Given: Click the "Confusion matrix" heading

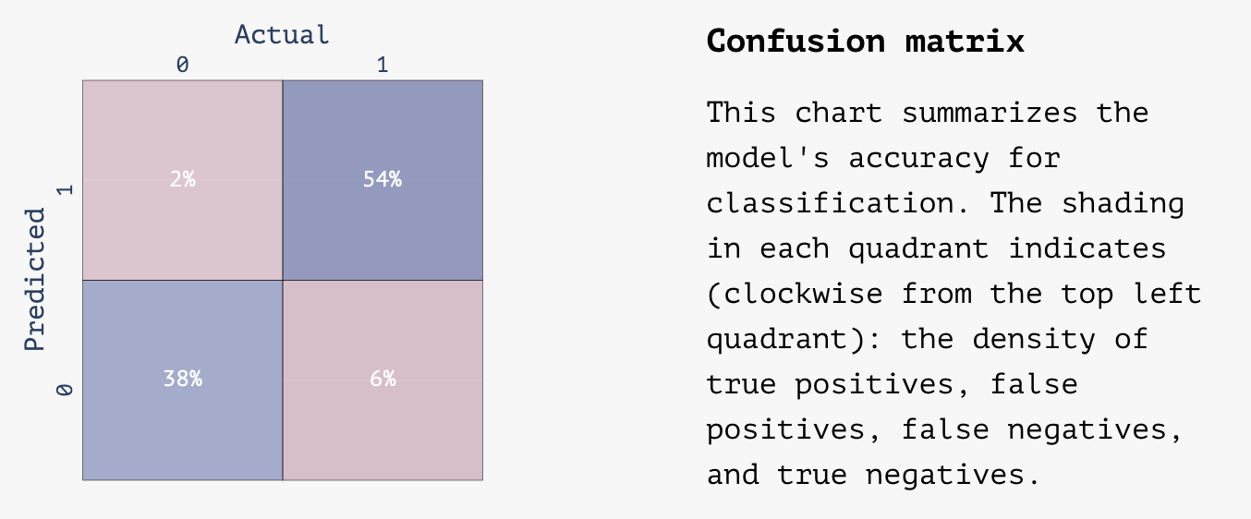Looking at the screenshot, I should pyautogui.click(x=865, y=42).
